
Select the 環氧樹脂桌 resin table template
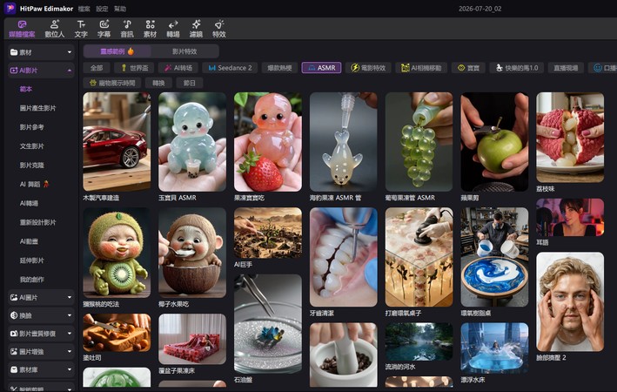(494, 257)
